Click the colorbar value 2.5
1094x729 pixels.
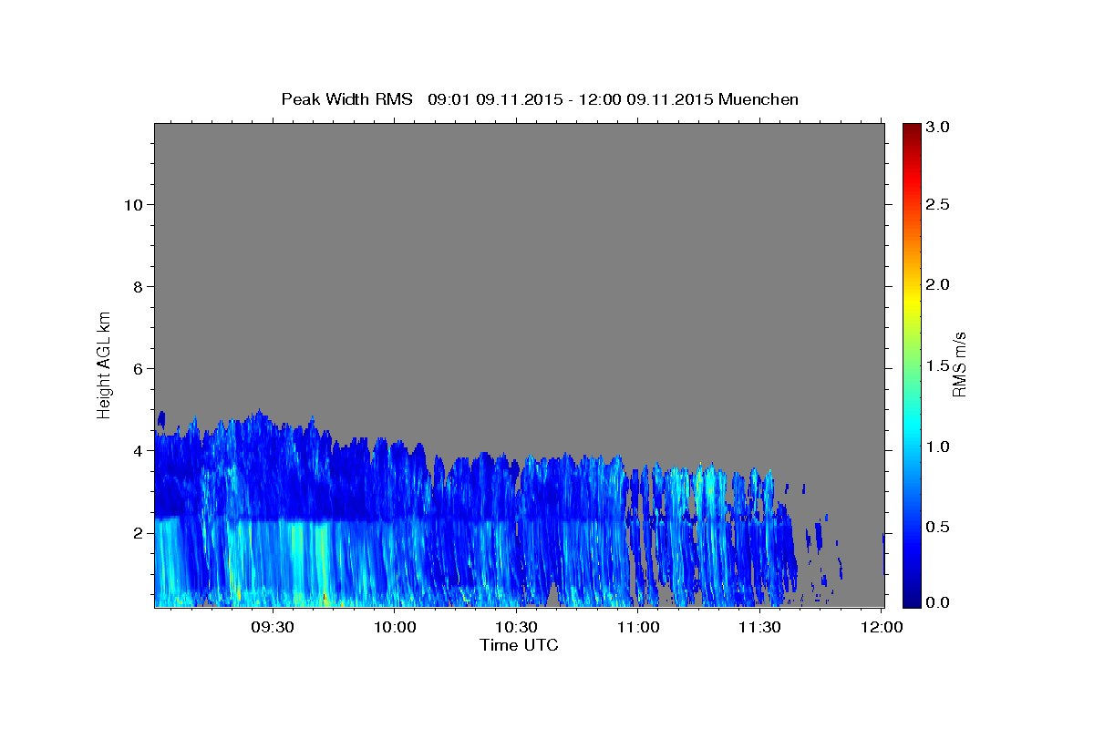click(x=938, y=204)
